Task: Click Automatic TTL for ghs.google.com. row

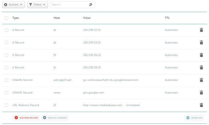Action: coord(171,93)
